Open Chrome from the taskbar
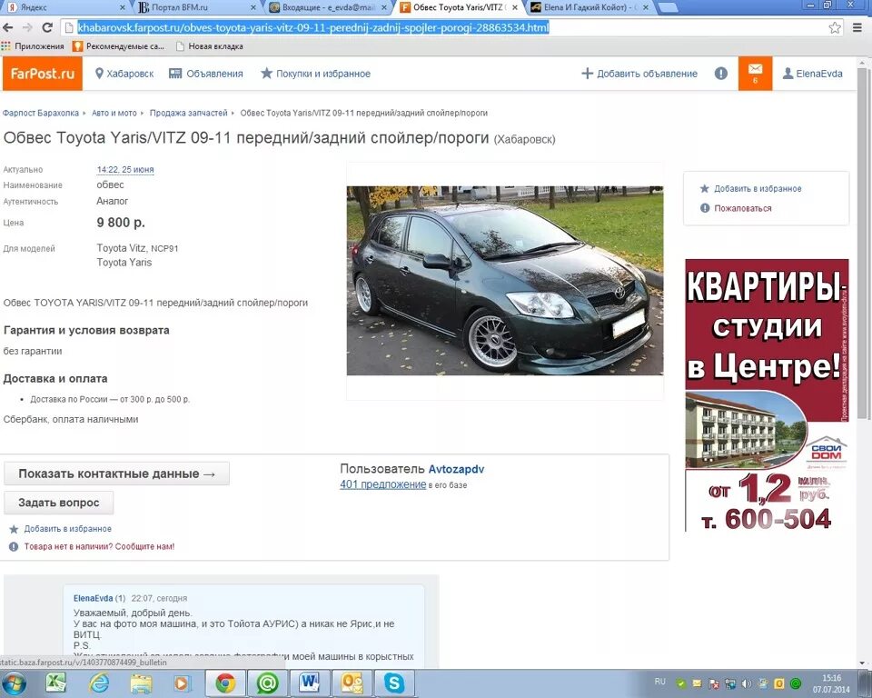The height and width of the screenshot is (698, 872). pyautogui.click(x=225, y=683)
